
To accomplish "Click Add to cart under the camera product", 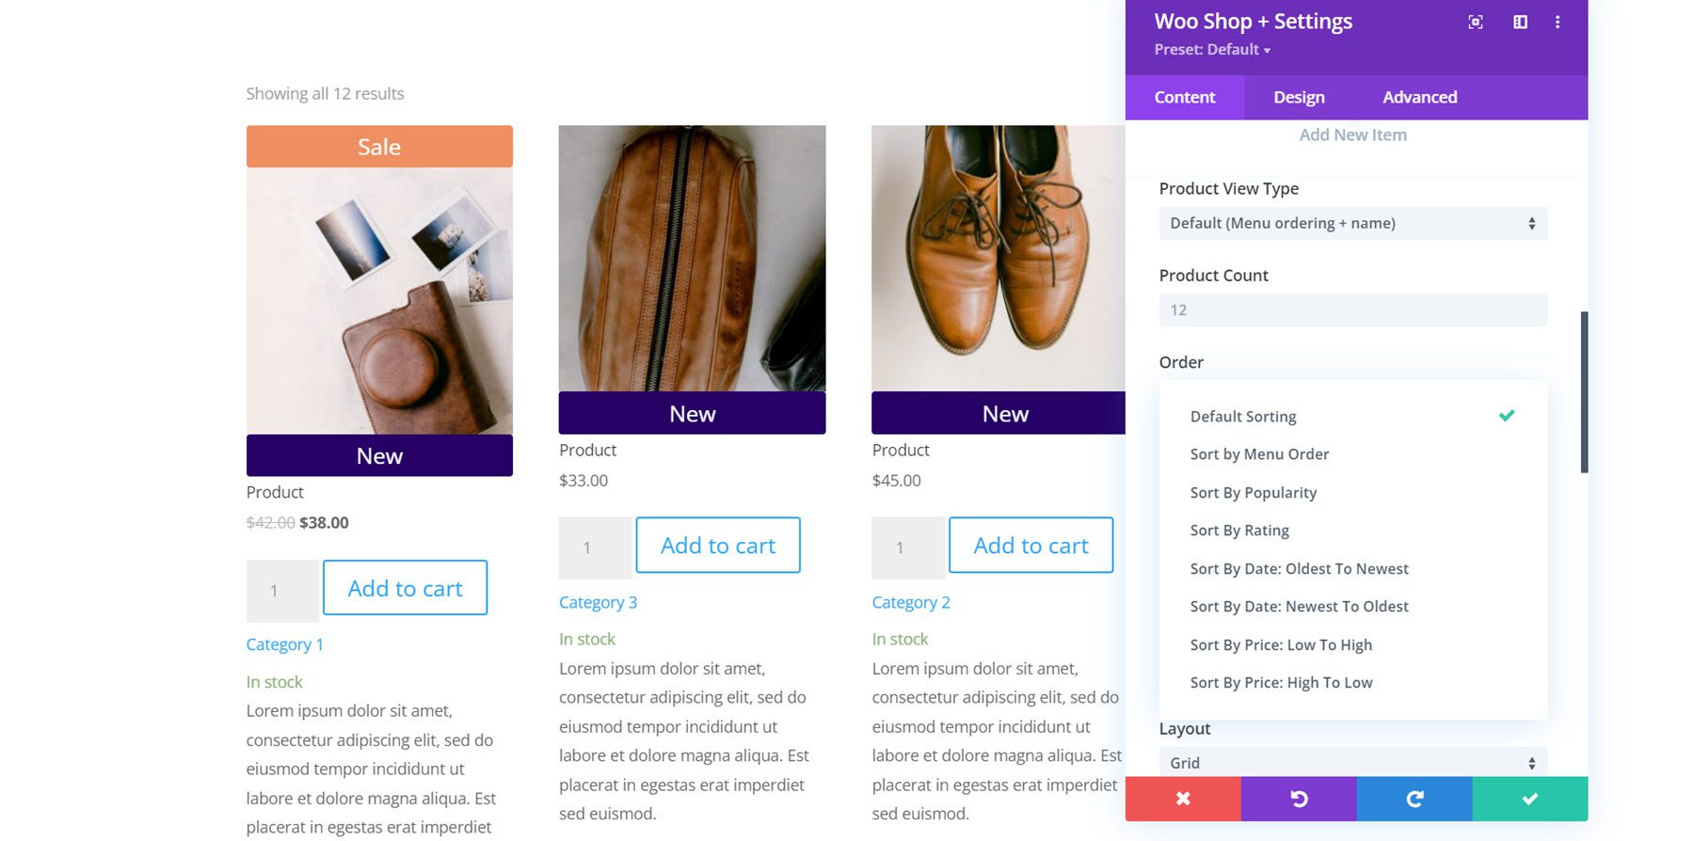I will coord(405,588).
